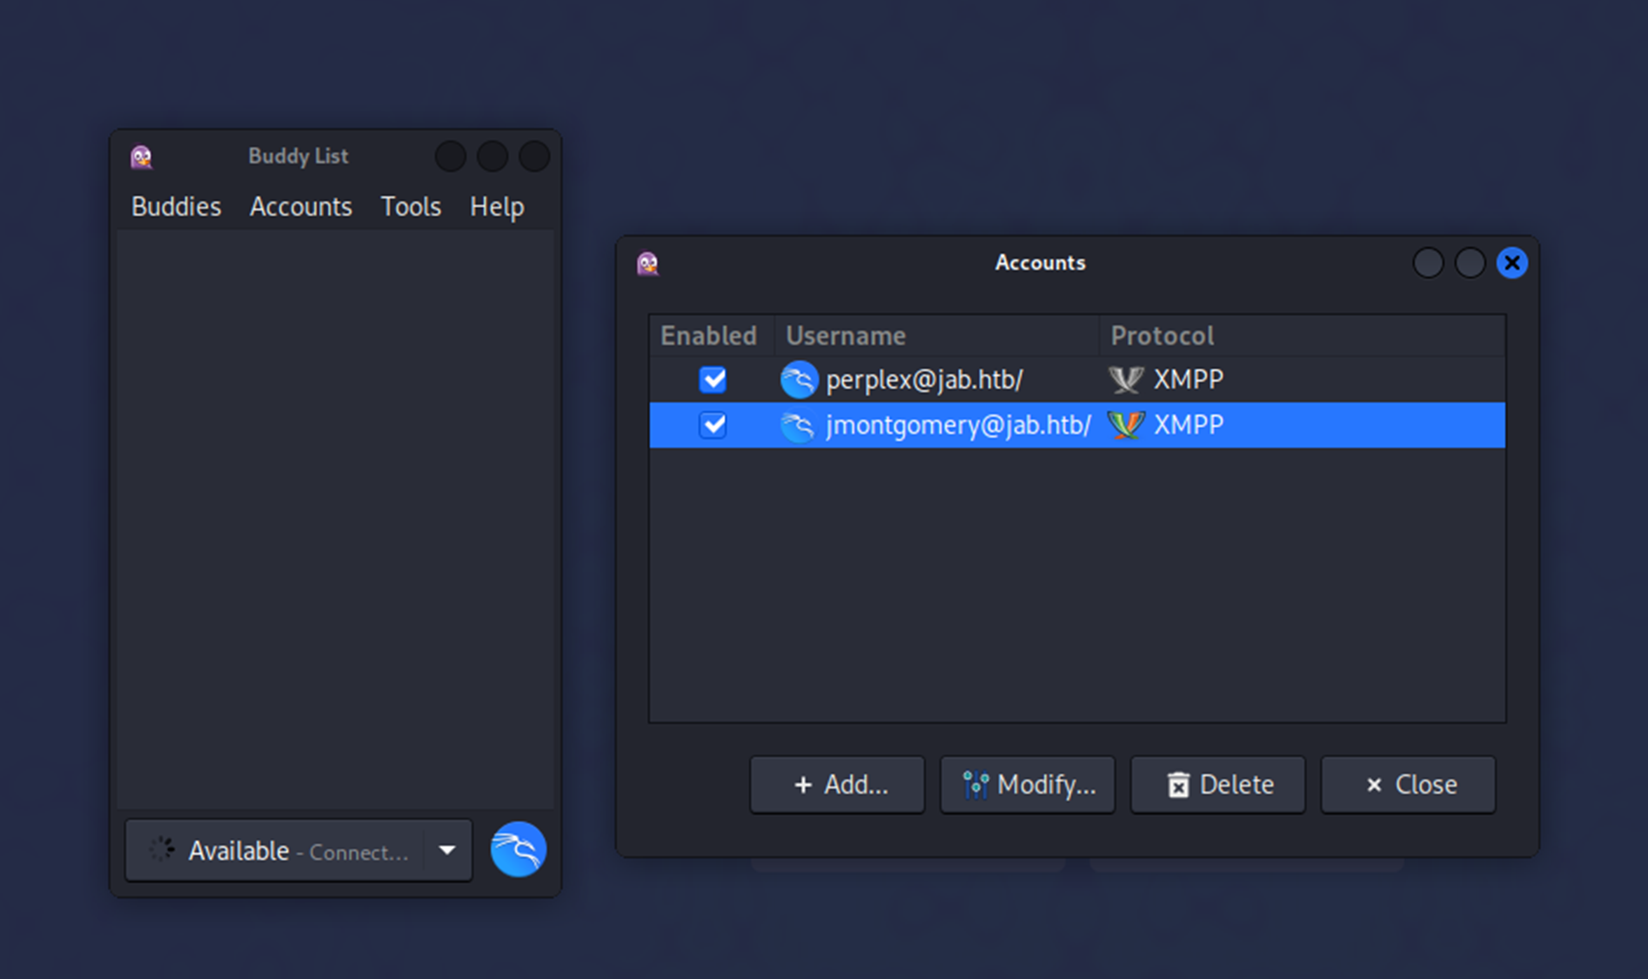Delete the selected account

click(x=1218, y=785)
